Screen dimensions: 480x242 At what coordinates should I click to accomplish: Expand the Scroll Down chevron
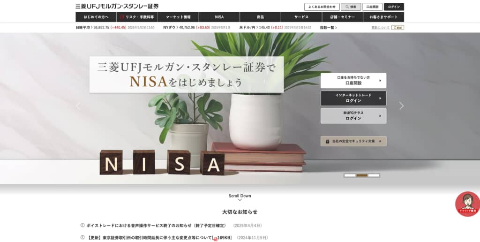click(x=240, y=200)
